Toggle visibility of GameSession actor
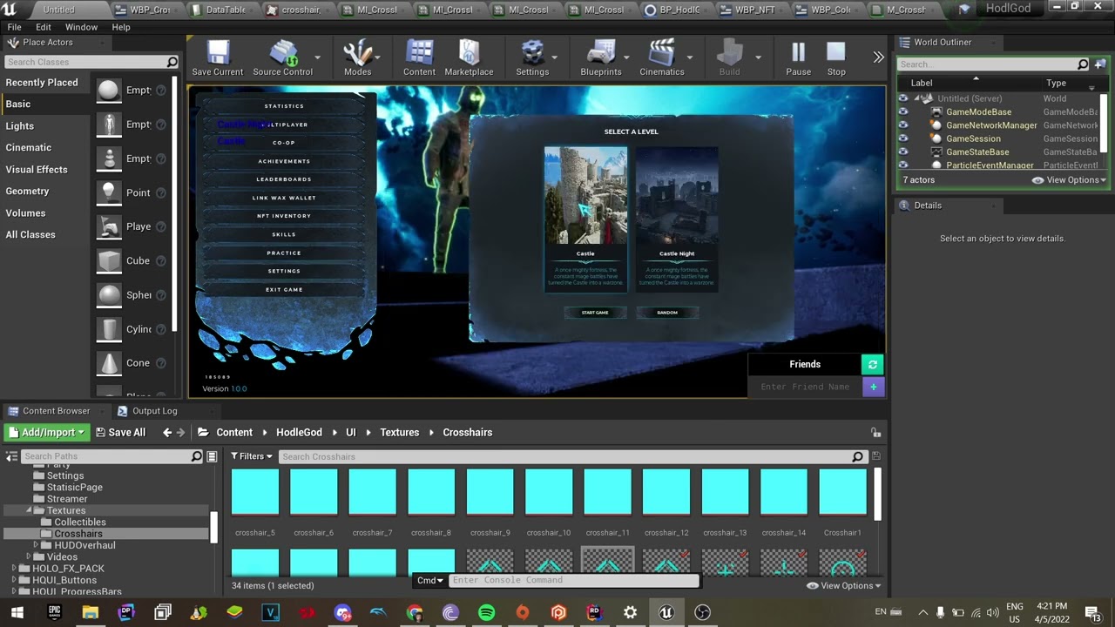Screen dimensions: 1115x627 coord(902,138)
